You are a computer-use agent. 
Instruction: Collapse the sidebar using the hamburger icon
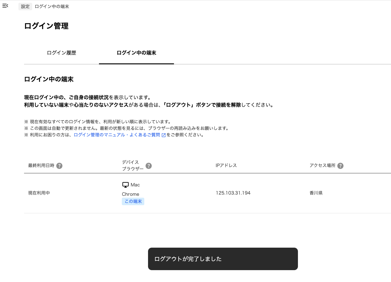pos(5,6)
